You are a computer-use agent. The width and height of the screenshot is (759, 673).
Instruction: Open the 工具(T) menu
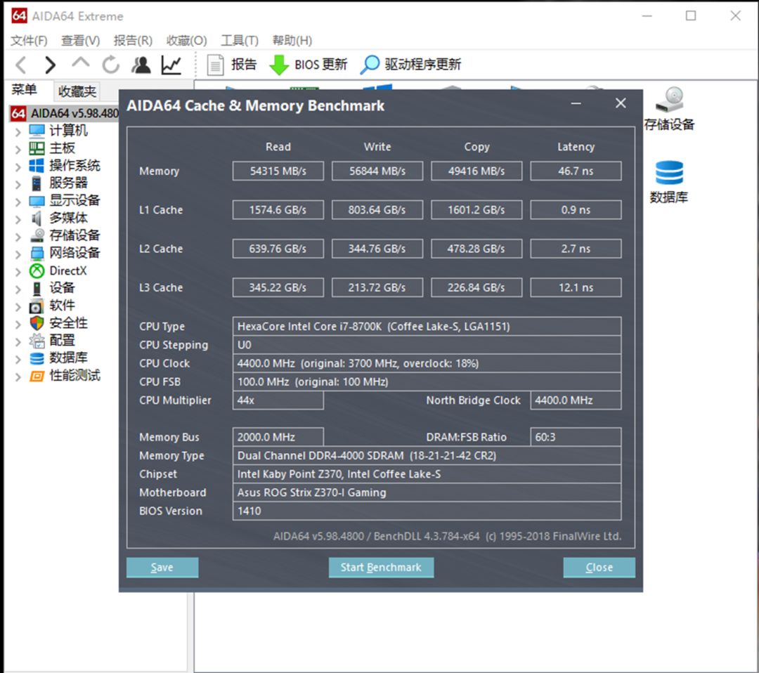click(x=240, y=41)
